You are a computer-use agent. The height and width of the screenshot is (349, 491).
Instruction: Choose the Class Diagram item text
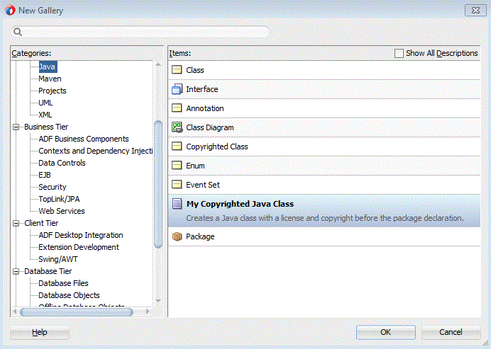(x=210, y=127)
